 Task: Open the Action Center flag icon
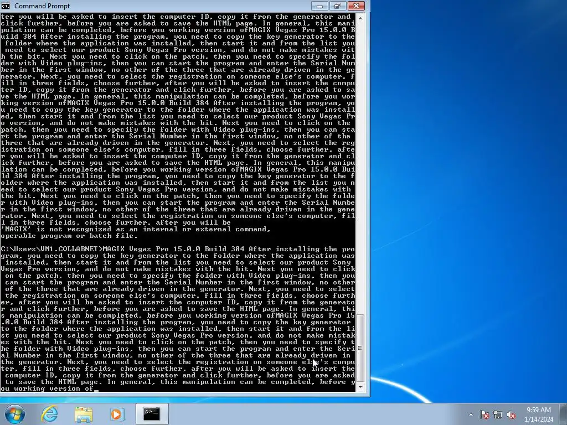point(484,414)
